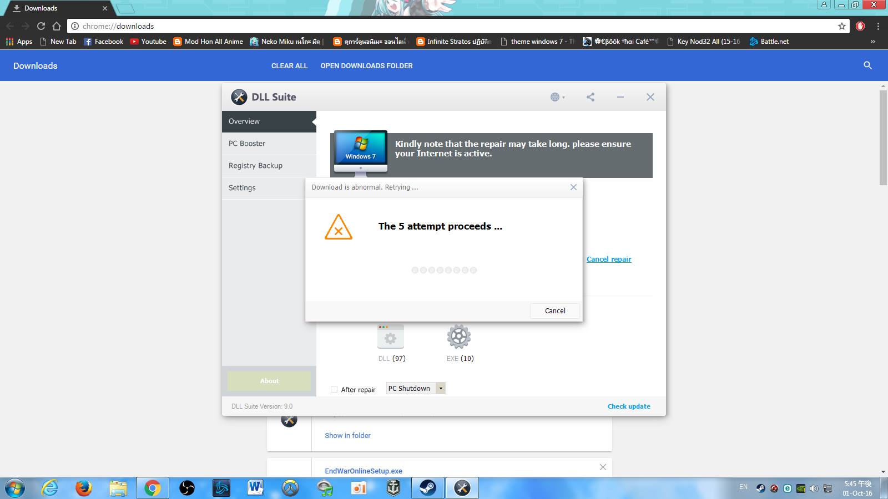Screen dimensions: 888x499
Task: Open File Explorer from the taskbar
Action: coord(118,488)
